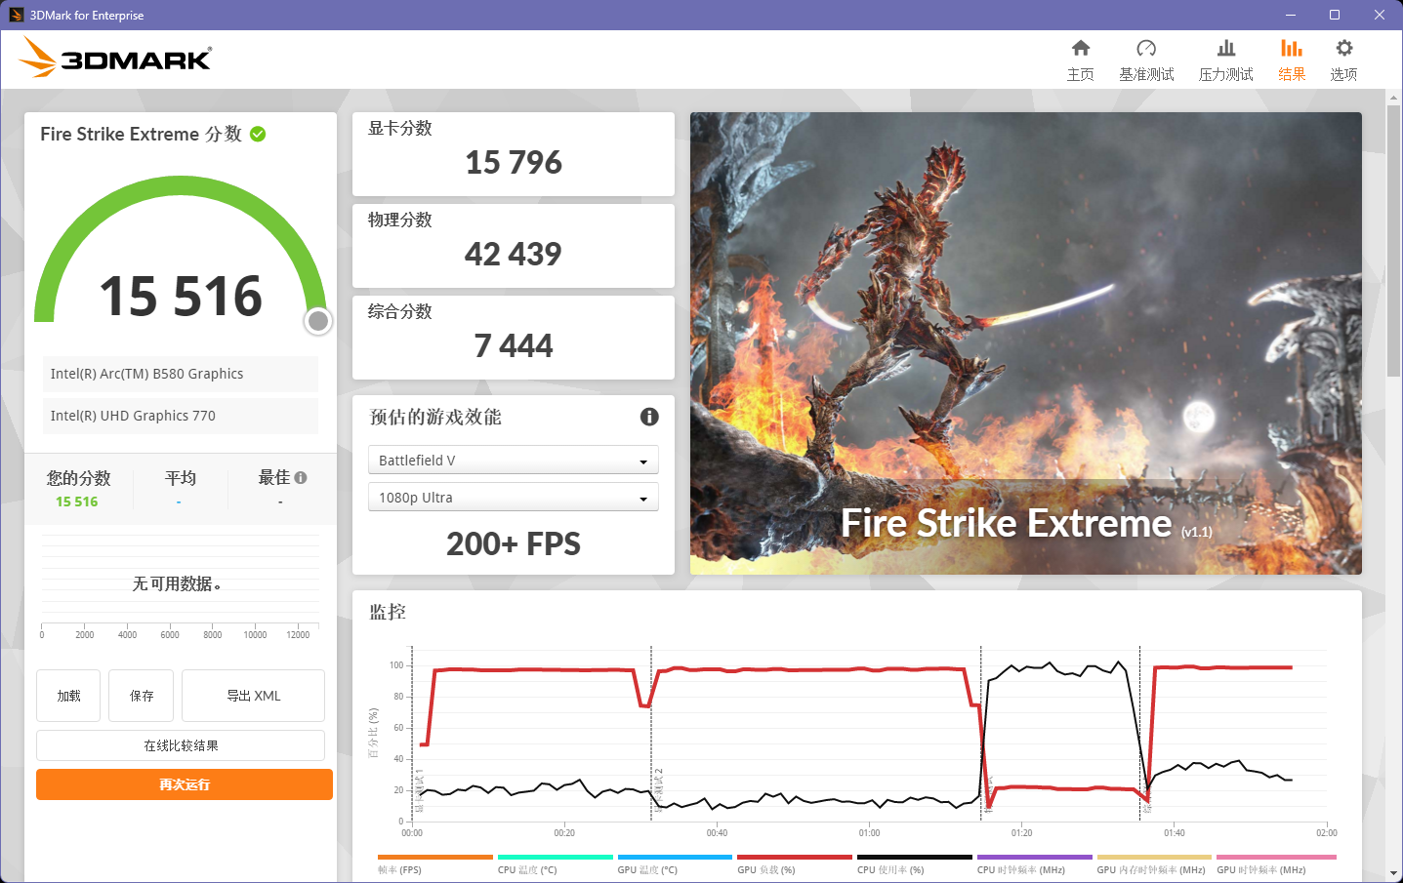Click the orange 再次运行 button
The height and width of the screenshot is (883, 1403).
(185, 784)
